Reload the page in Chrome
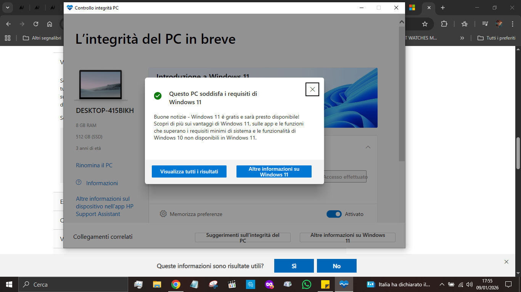 pos(36,24)
